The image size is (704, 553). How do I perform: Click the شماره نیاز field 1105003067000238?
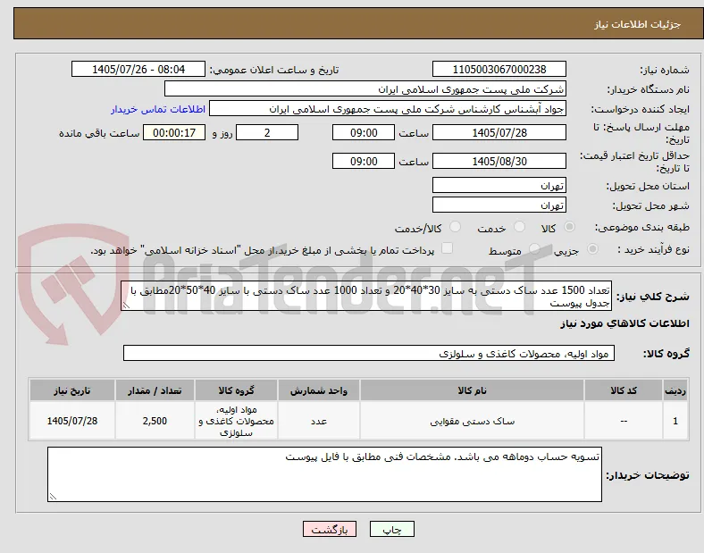tap(499, 69)
